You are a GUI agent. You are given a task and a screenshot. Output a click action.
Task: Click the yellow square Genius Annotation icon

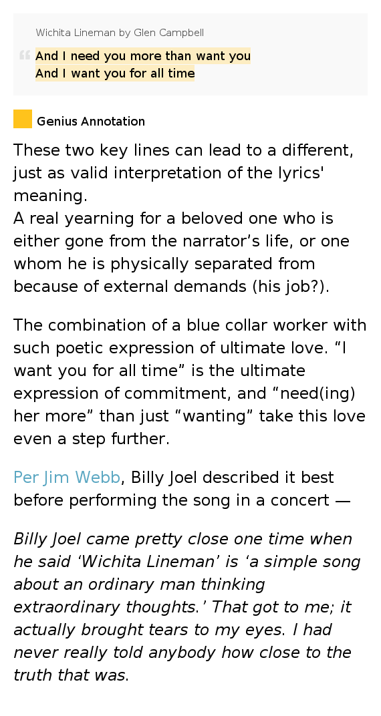[22, 119]
